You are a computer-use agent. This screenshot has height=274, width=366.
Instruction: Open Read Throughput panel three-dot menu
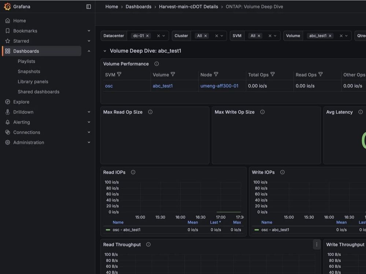[317, 244]
